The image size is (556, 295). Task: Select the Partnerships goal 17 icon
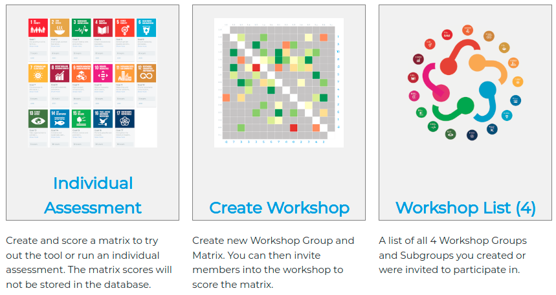point(125,119)
